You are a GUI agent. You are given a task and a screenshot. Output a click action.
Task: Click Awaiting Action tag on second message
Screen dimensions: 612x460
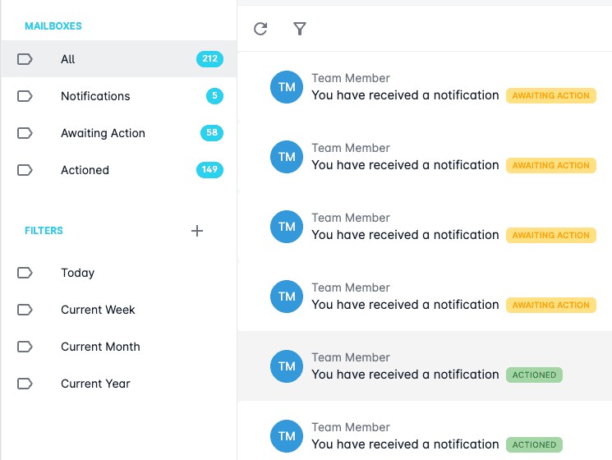pyautogui.click(x=550, y=165)
